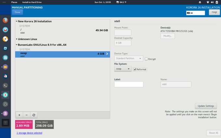The image size is (221, 138).
Task: Open Firefox from the dock
Action: click(5, 20)
